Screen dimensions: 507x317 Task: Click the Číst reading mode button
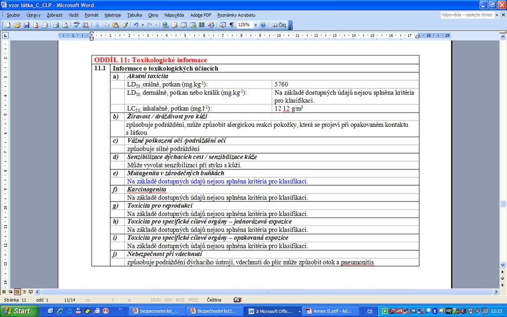click(279, 25)
